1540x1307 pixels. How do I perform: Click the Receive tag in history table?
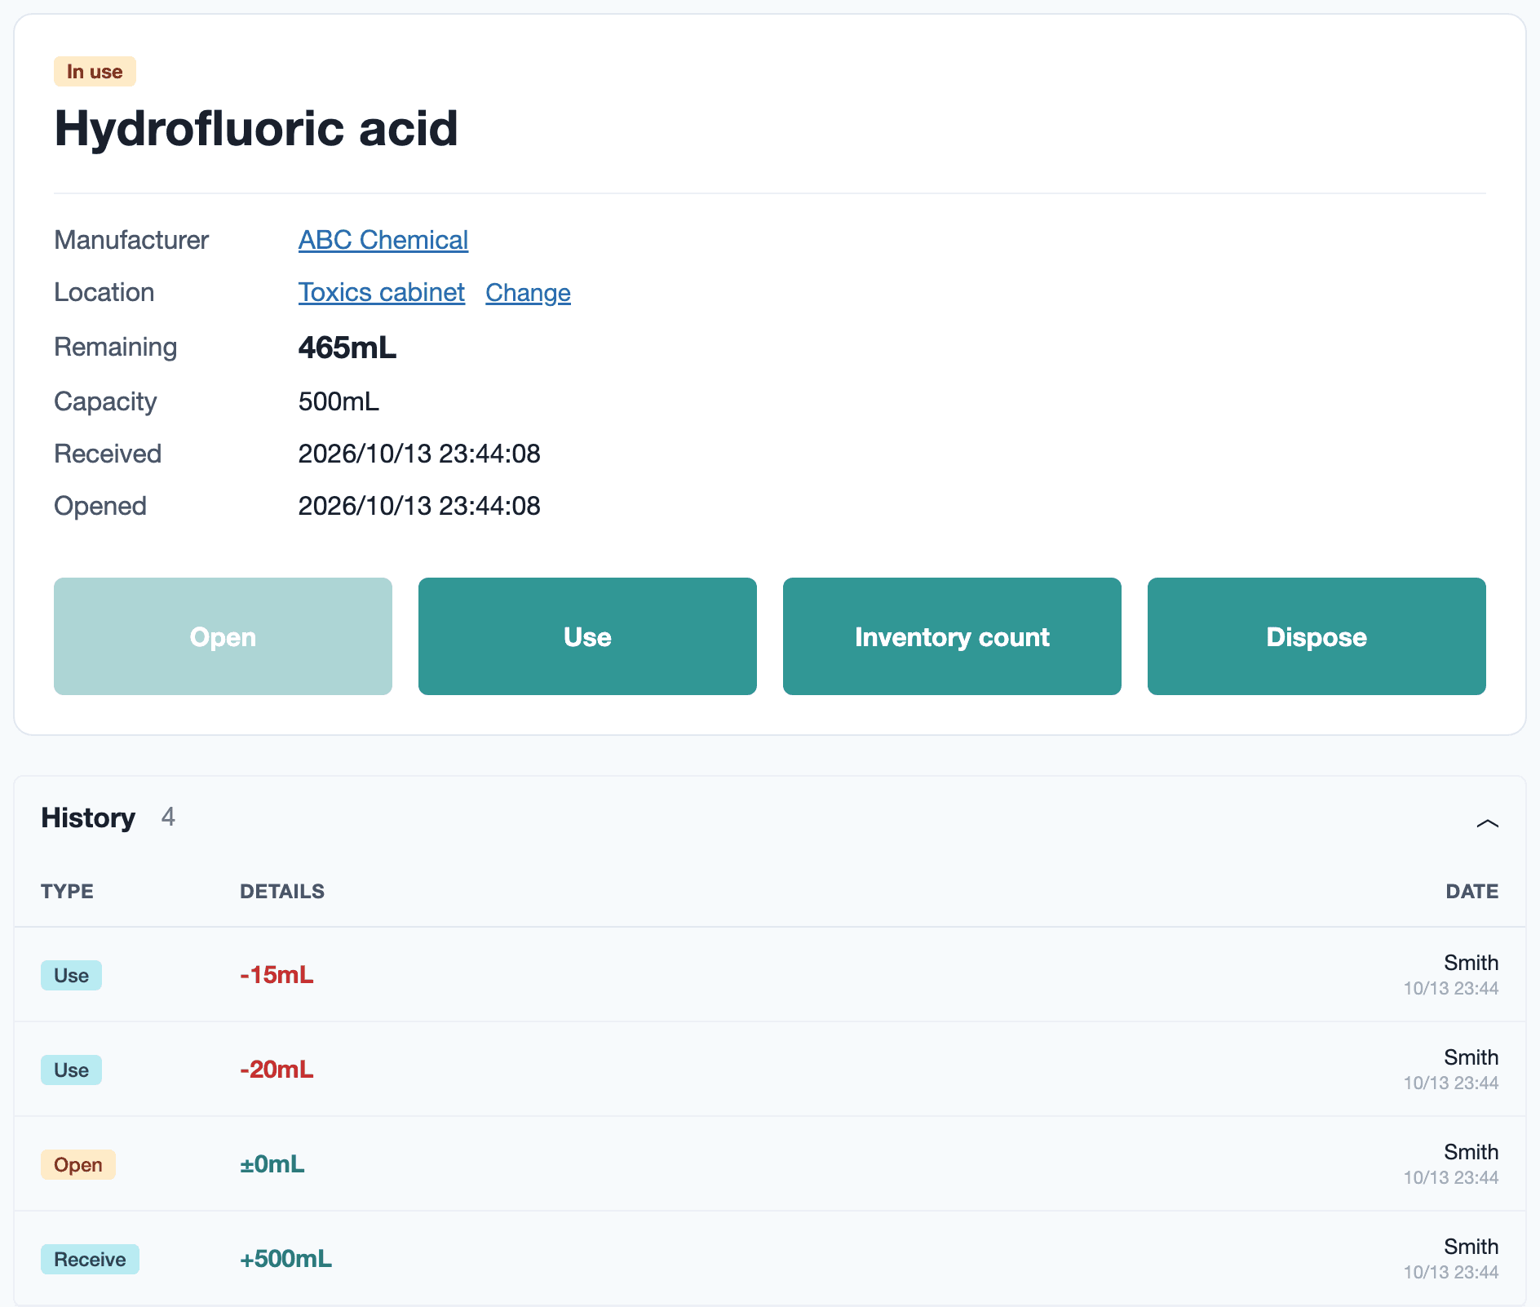click(90, 1259)
